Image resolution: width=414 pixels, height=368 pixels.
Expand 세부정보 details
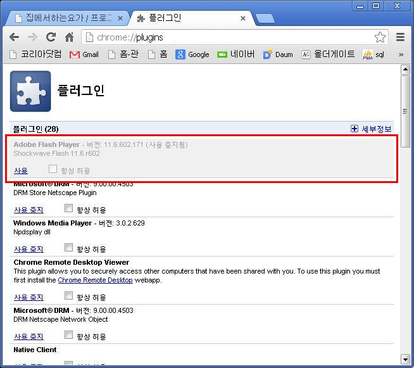coord(371,129)
